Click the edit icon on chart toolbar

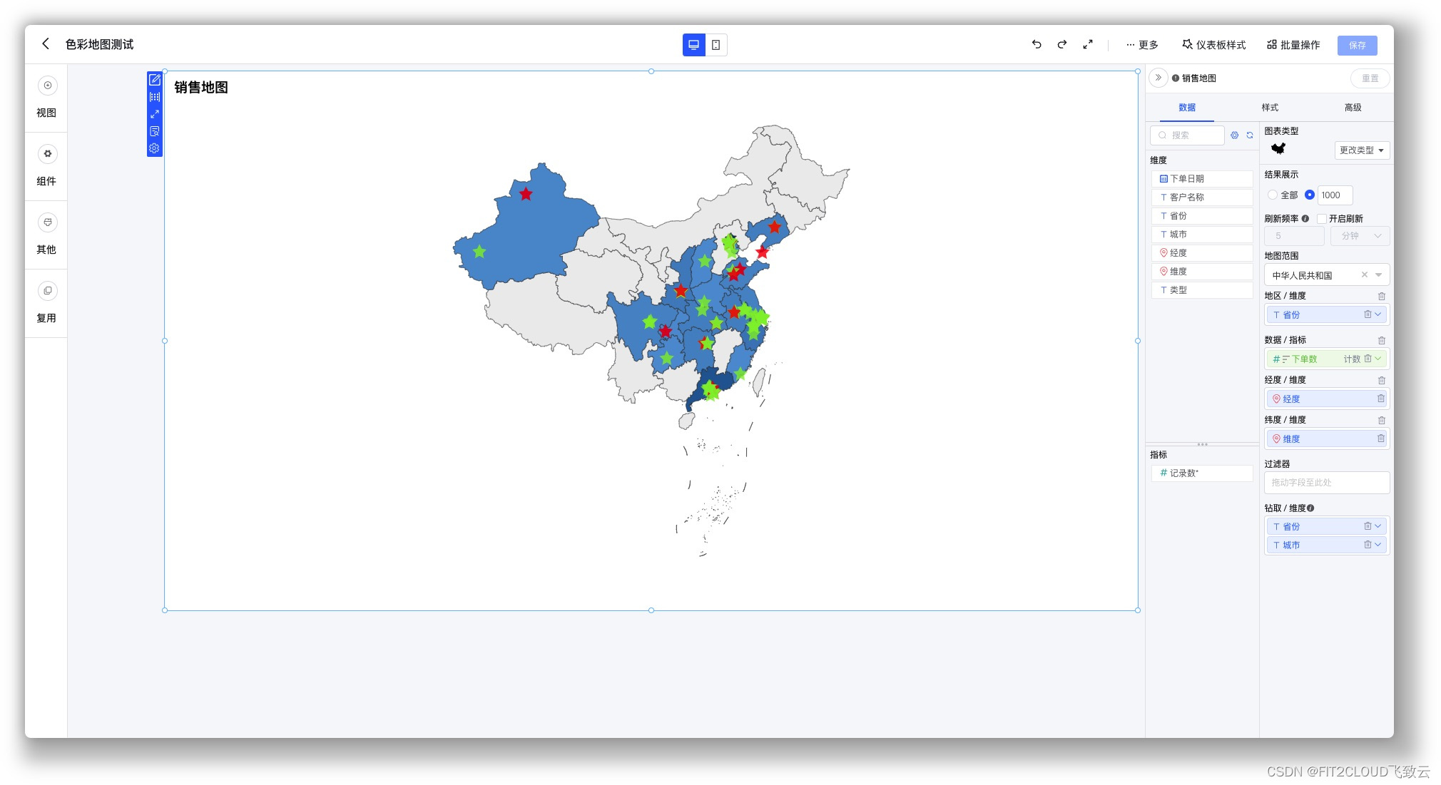pos(154,80)
